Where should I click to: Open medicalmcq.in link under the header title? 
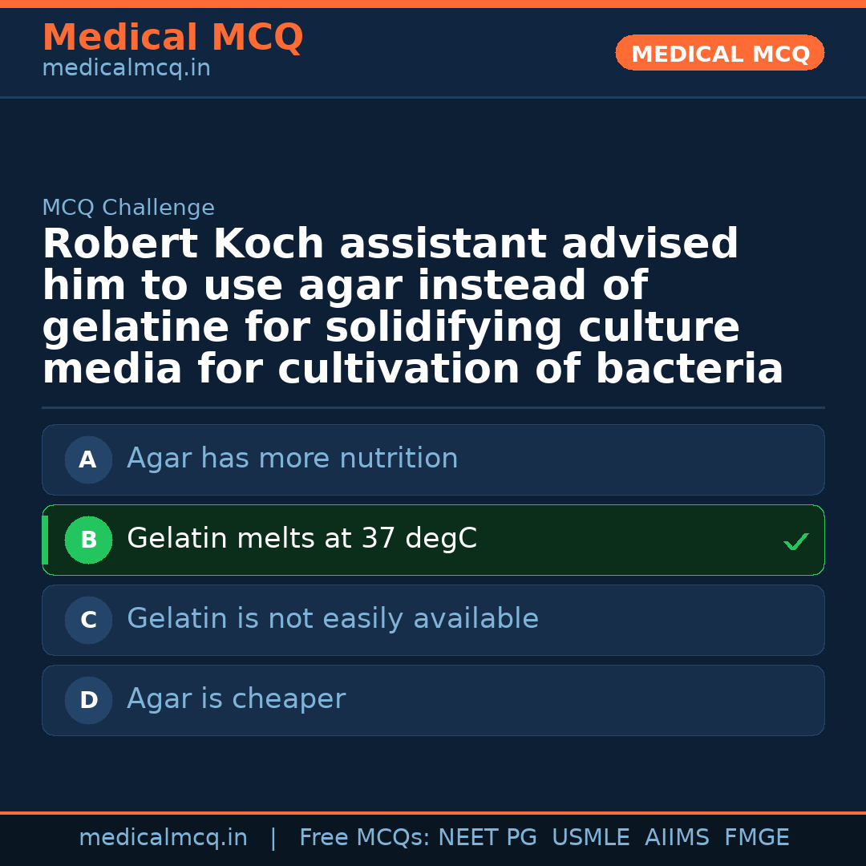click(126, 69)
